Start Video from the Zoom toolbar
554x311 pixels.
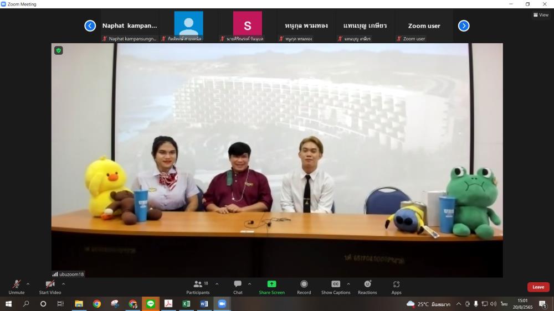click(50, 287)
